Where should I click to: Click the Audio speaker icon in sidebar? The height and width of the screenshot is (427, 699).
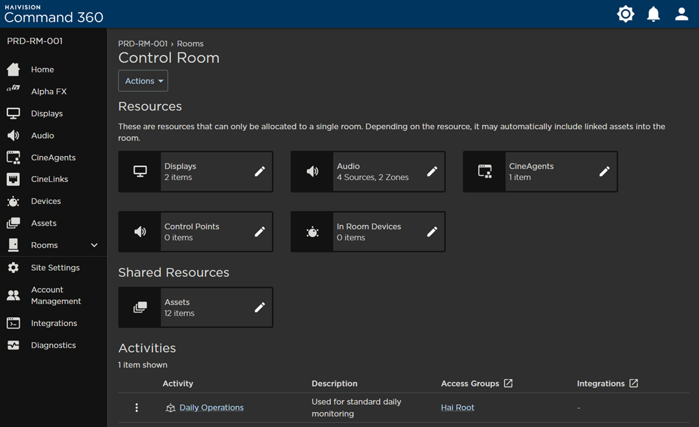pos(13,135)
